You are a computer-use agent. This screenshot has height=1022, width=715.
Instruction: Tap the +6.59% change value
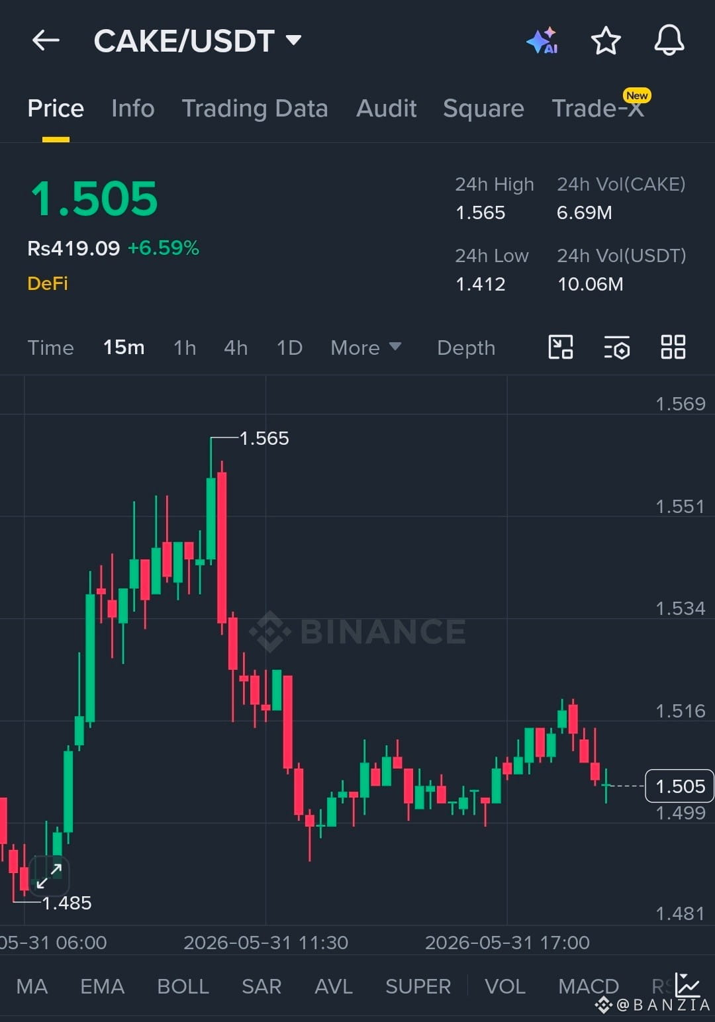[x=164, y=248]
